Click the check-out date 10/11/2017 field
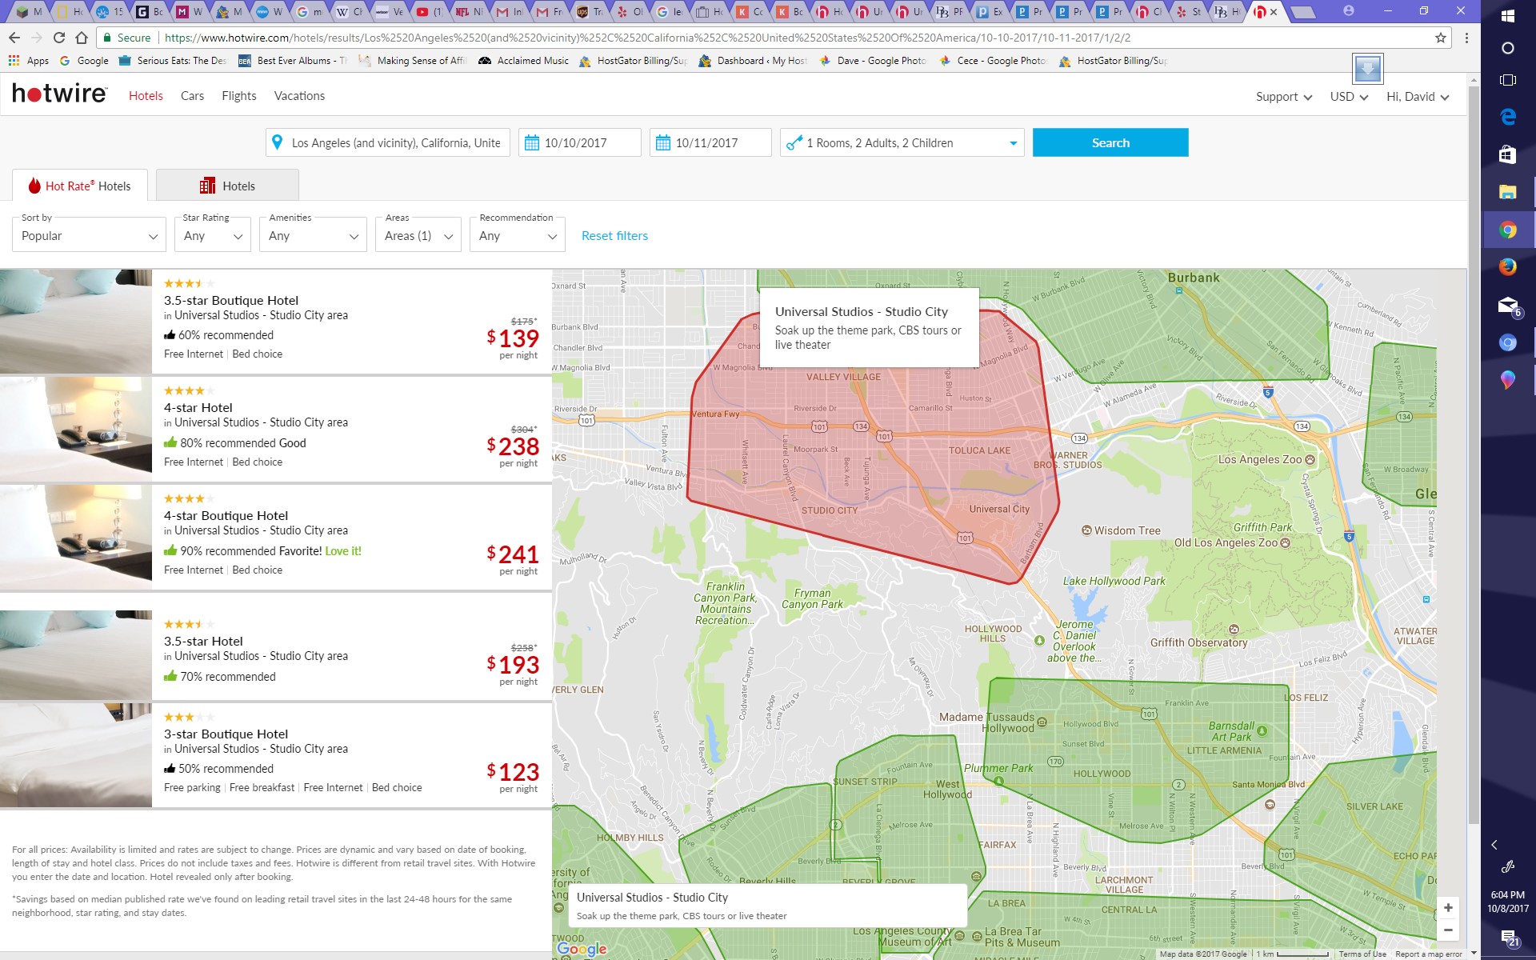 710,142
